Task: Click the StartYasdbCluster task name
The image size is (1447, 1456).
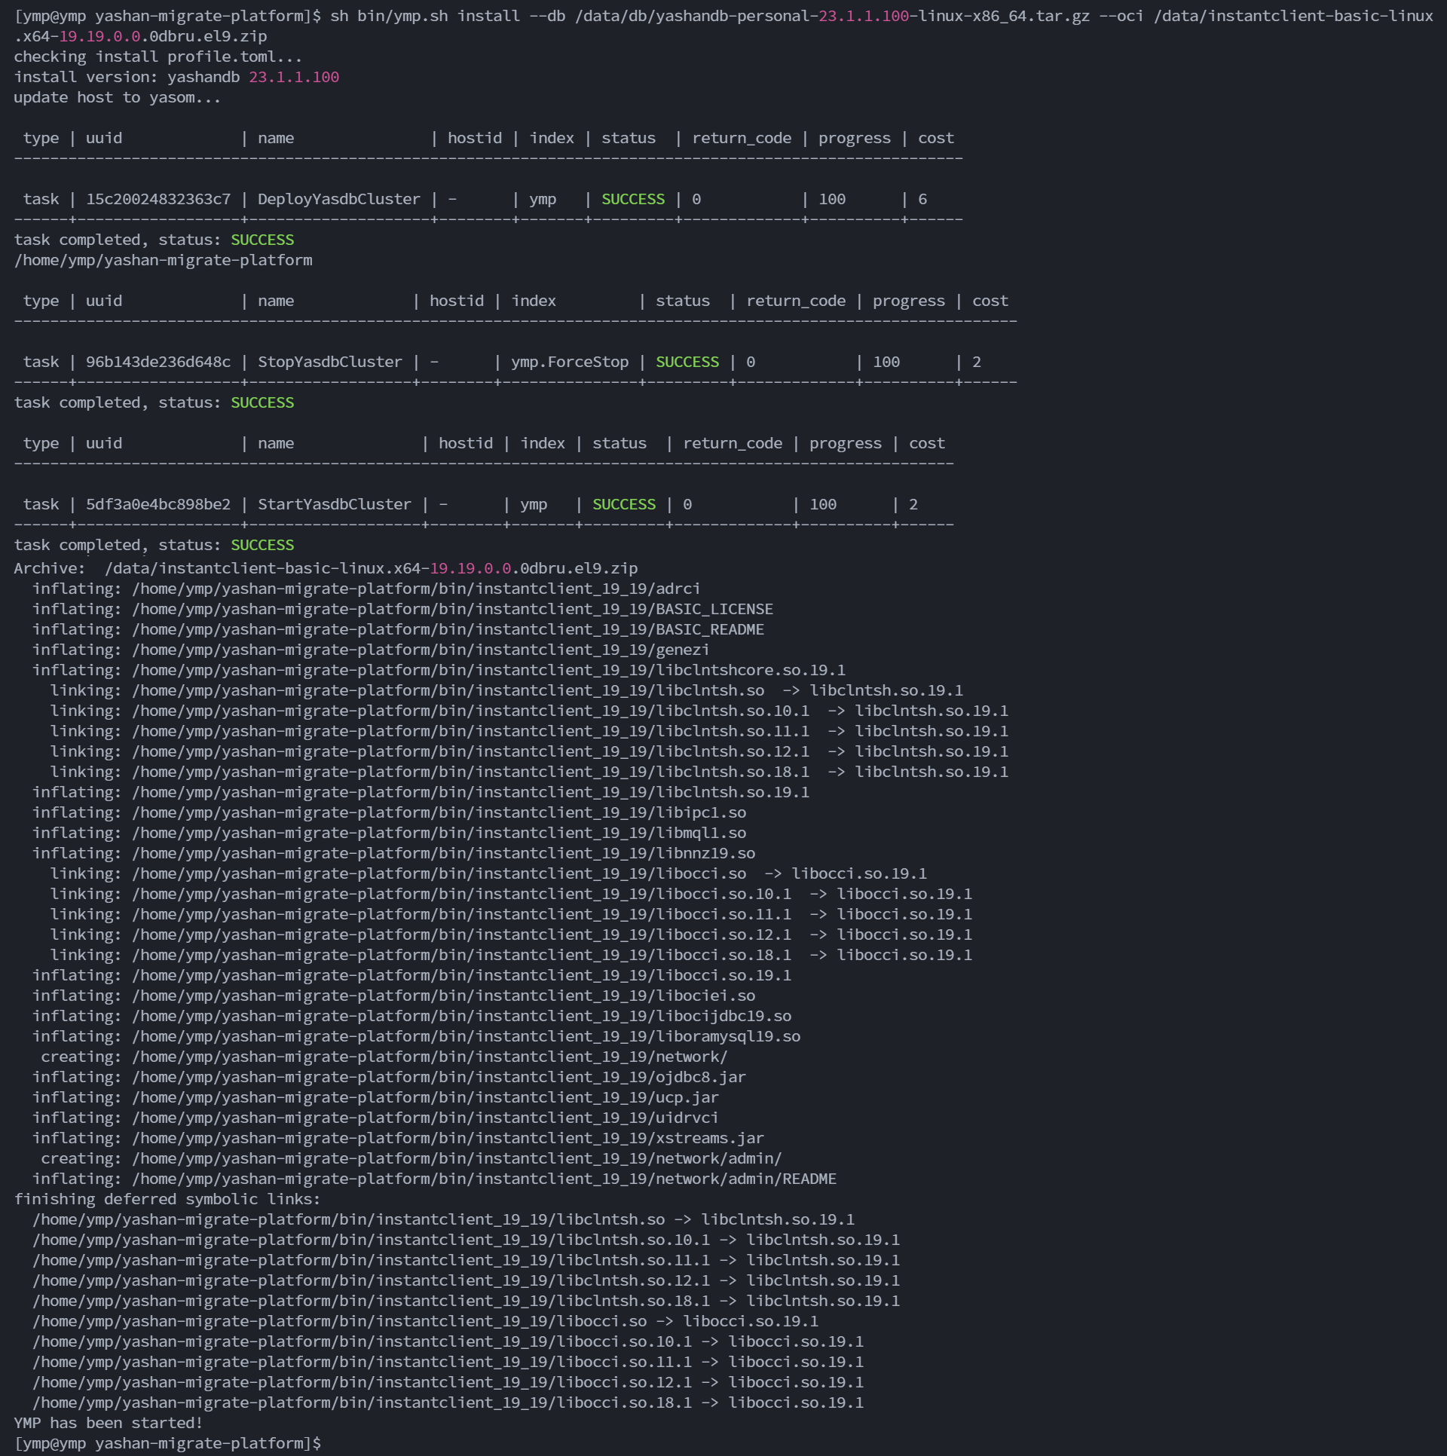Action: [x=334, y=504]
